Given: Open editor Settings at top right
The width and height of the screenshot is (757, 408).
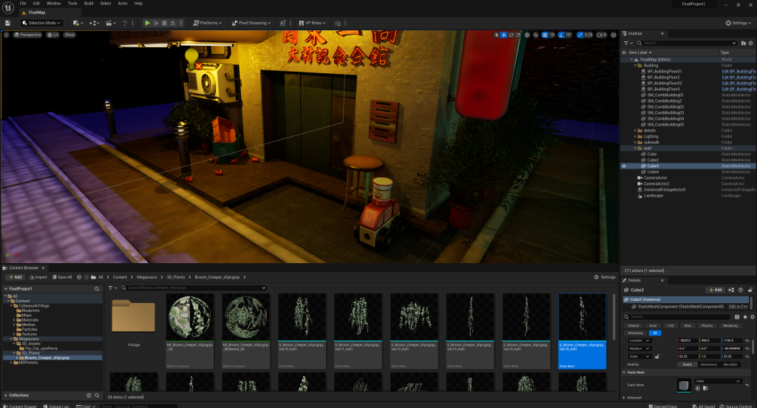Looking at the screenshot, I should (739, 23).
